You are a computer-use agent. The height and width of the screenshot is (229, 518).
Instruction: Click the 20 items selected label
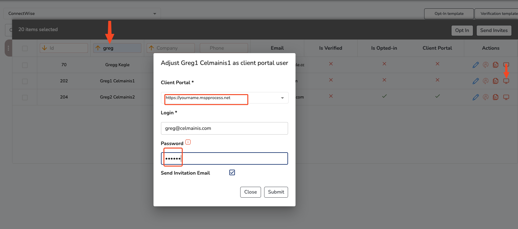click(38, 30)
